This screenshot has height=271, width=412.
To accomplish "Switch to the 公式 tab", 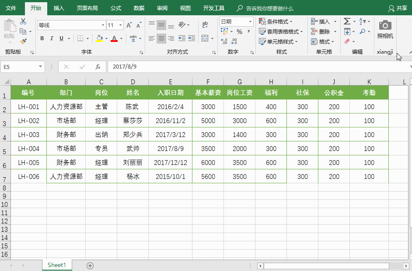I will 116,8.
